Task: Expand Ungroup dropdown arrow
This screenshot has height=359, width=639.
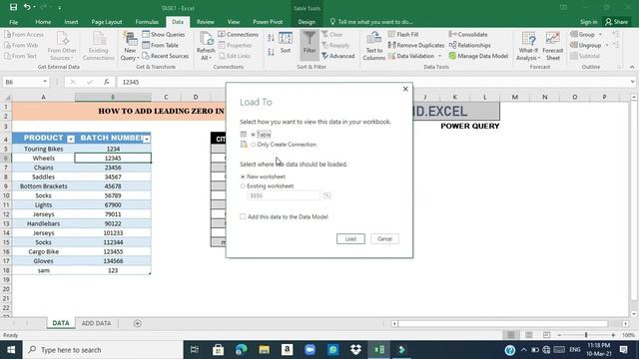Action: [607, 45]
